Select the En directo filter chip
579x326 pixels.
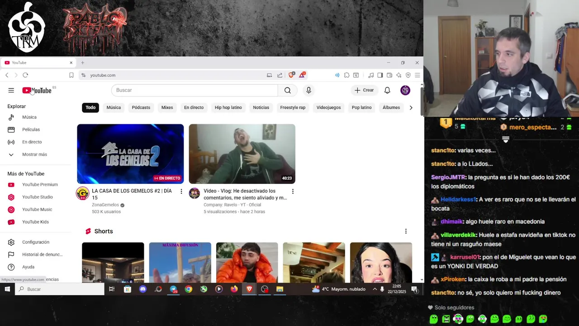(x=194, y=107)
